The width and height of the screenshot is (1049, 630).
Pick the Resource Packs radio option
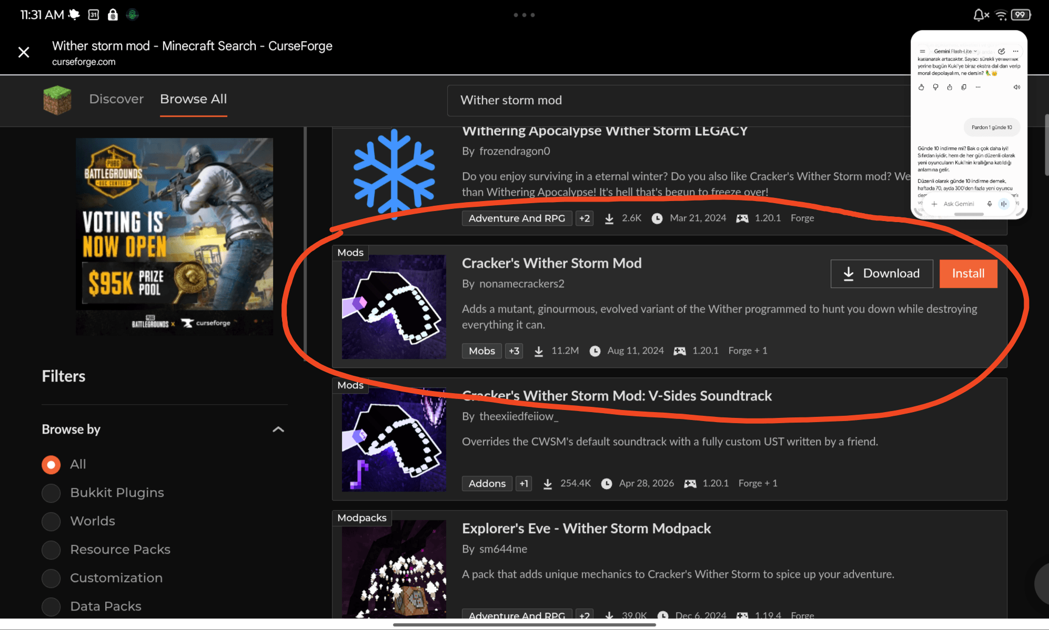(51, 549)
